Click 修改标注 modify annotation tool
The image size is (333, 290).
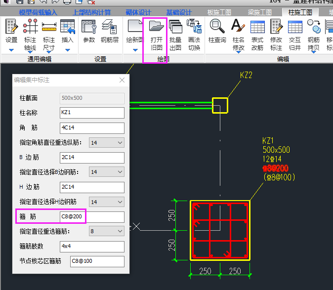click(276, 35)
